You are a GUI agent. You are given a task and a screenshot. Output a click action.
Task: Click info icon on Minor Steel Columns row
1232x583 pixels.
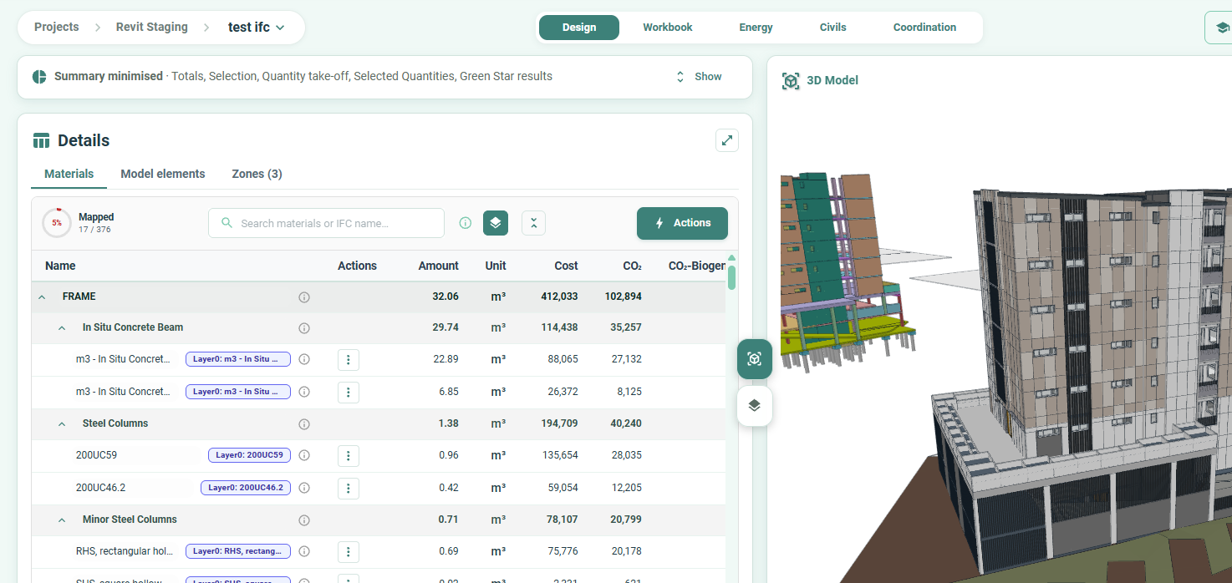point(304,520)
